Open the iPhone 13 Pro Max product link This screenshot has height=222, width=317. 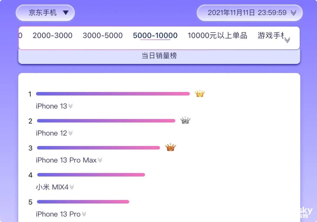66,160
